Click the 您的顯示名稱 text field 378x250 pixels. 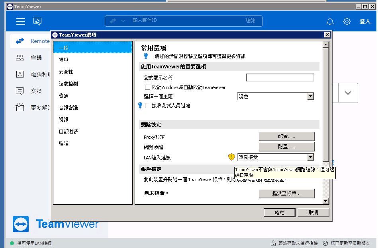point(280,78)
